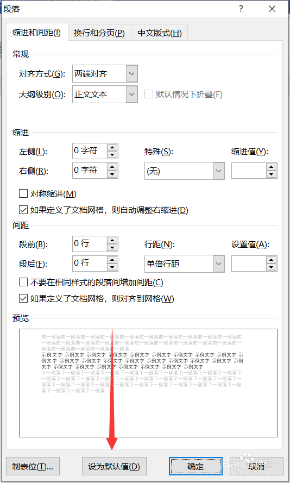This screenshot has width=290, height=483.
Task: Click the 左侧 indent input field
Action: click(90, 151)
